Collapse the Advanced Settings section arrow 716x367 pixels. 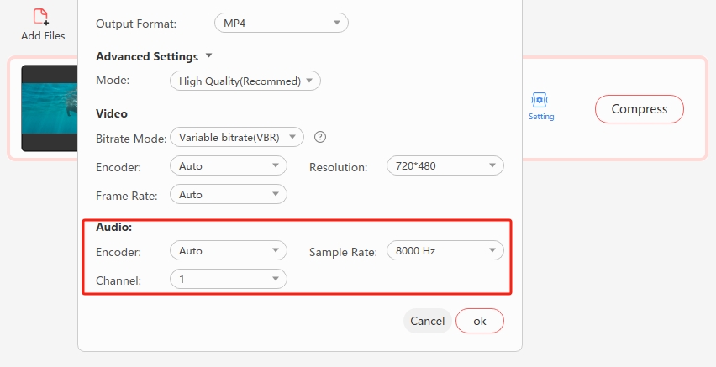click(x=208, y=55)
